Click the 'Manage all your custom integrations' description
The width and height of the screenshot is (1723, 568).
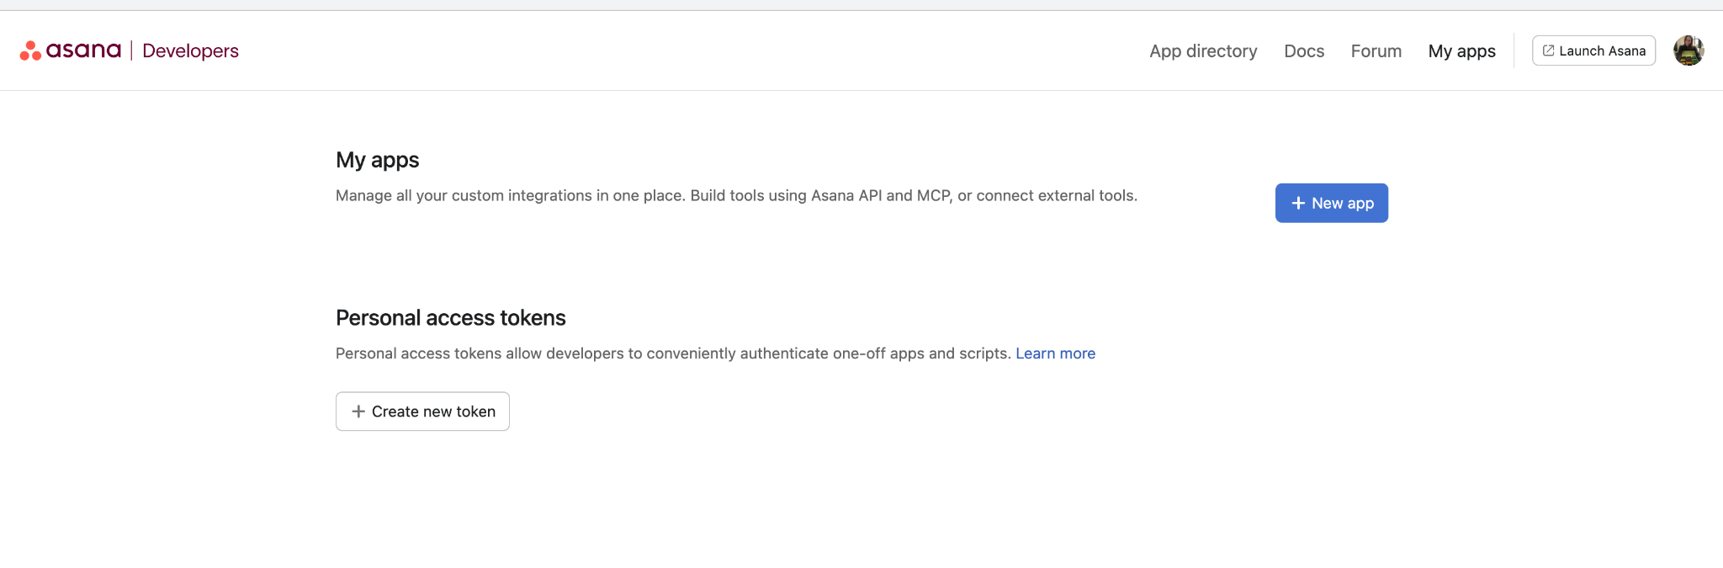pyautogui.click(x=736, y=195)
